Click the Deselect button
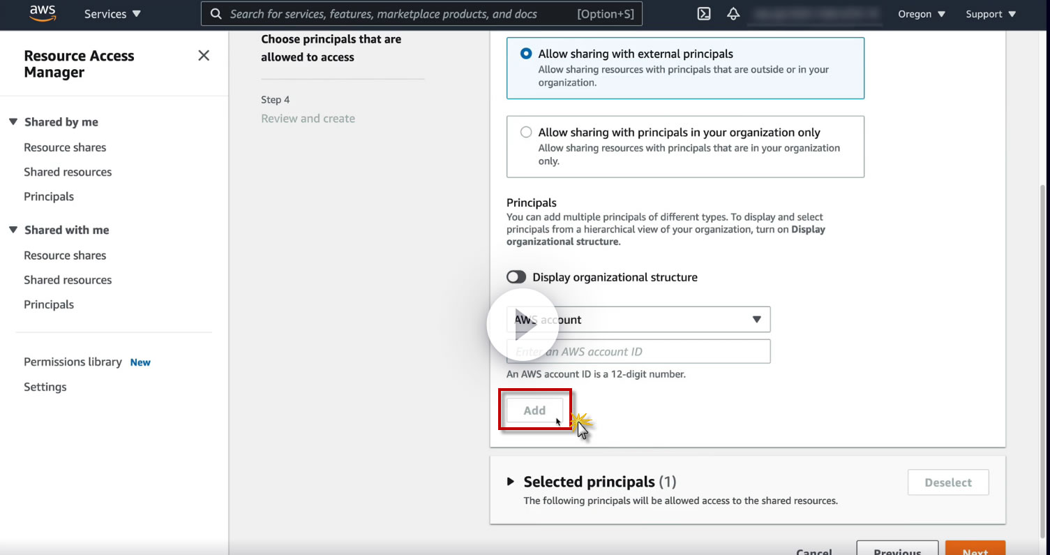This screenshot has height=555, width=1050. coord(948,482)
